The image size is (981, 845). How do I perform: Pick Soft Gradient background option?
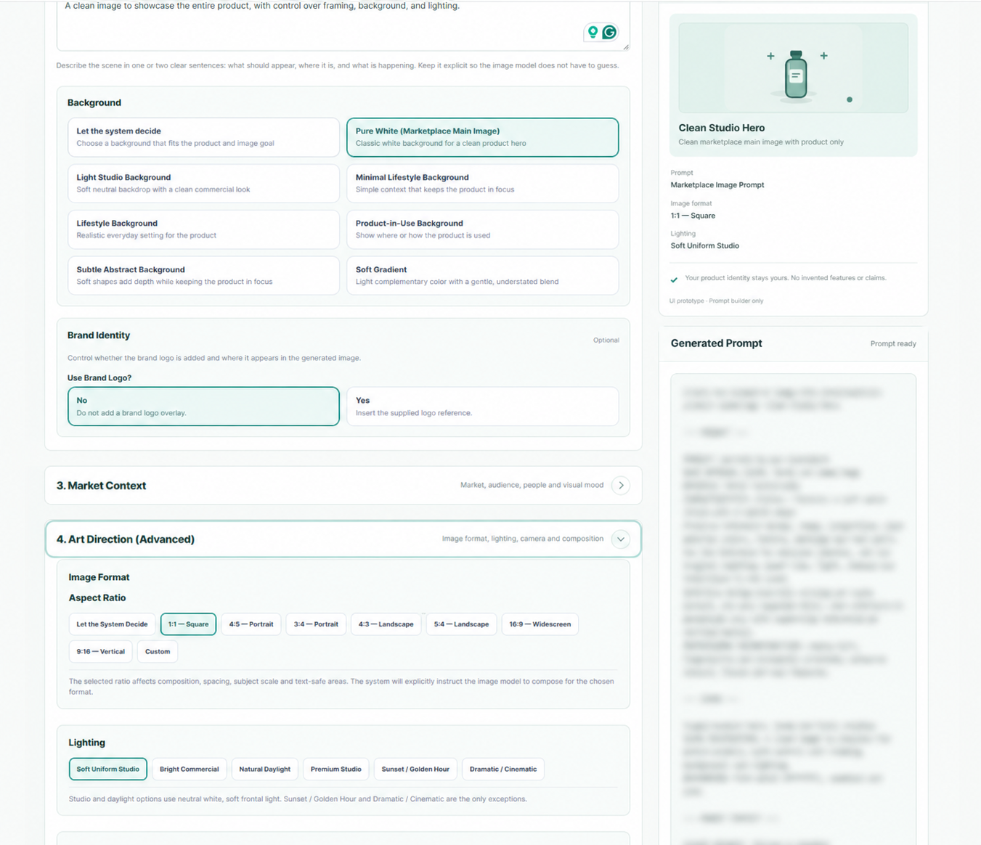(x=483, y=276)
